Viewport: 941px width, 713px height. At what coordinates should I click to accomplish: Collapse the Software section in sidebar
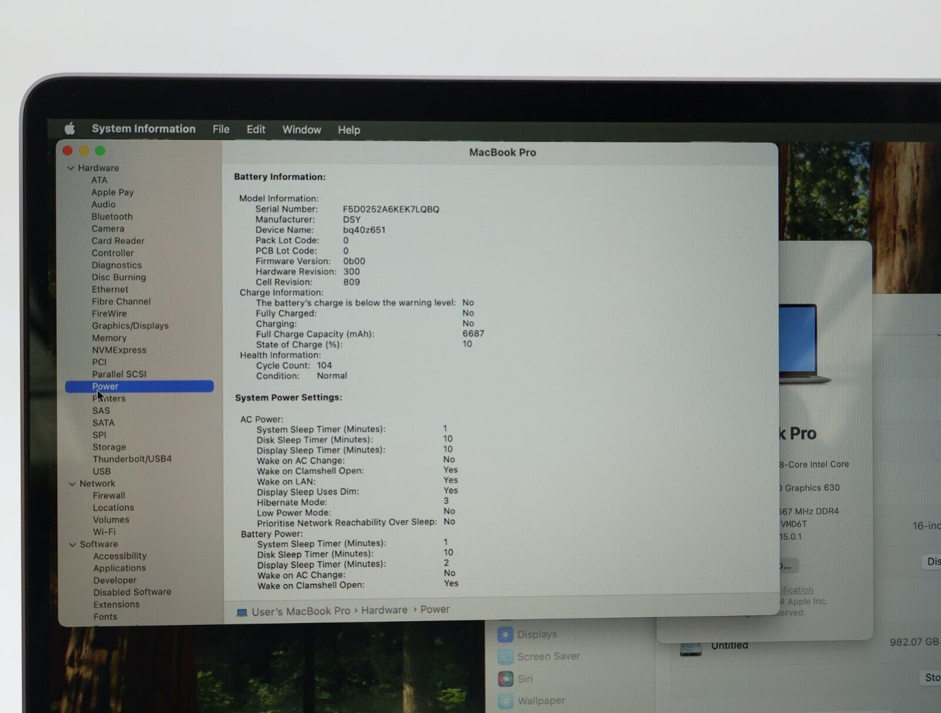pos(72,544)
